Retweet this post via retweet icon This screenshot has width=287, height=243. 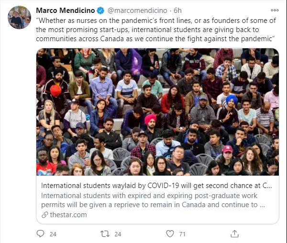point(105,234)
